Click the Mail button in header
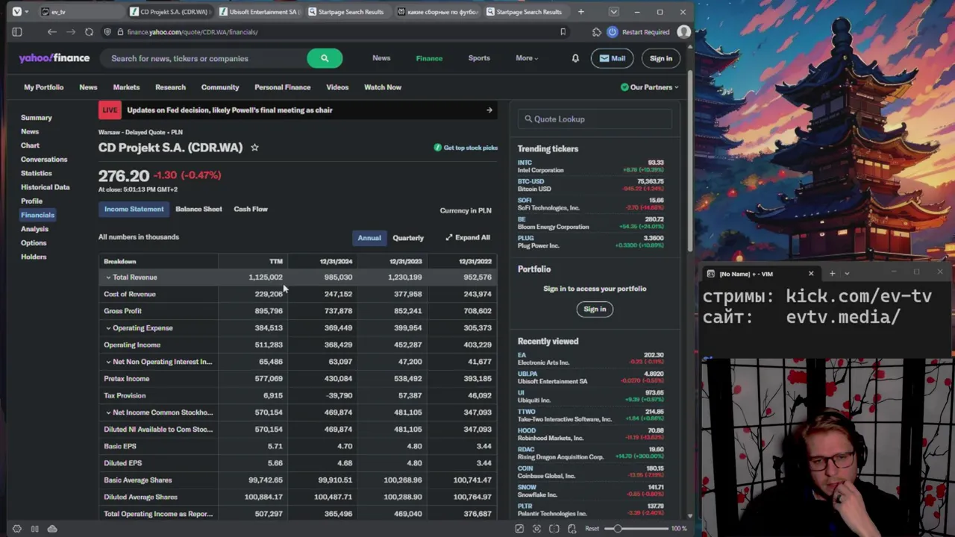This screenshot has height=537, width=955. tap(612, 58)
